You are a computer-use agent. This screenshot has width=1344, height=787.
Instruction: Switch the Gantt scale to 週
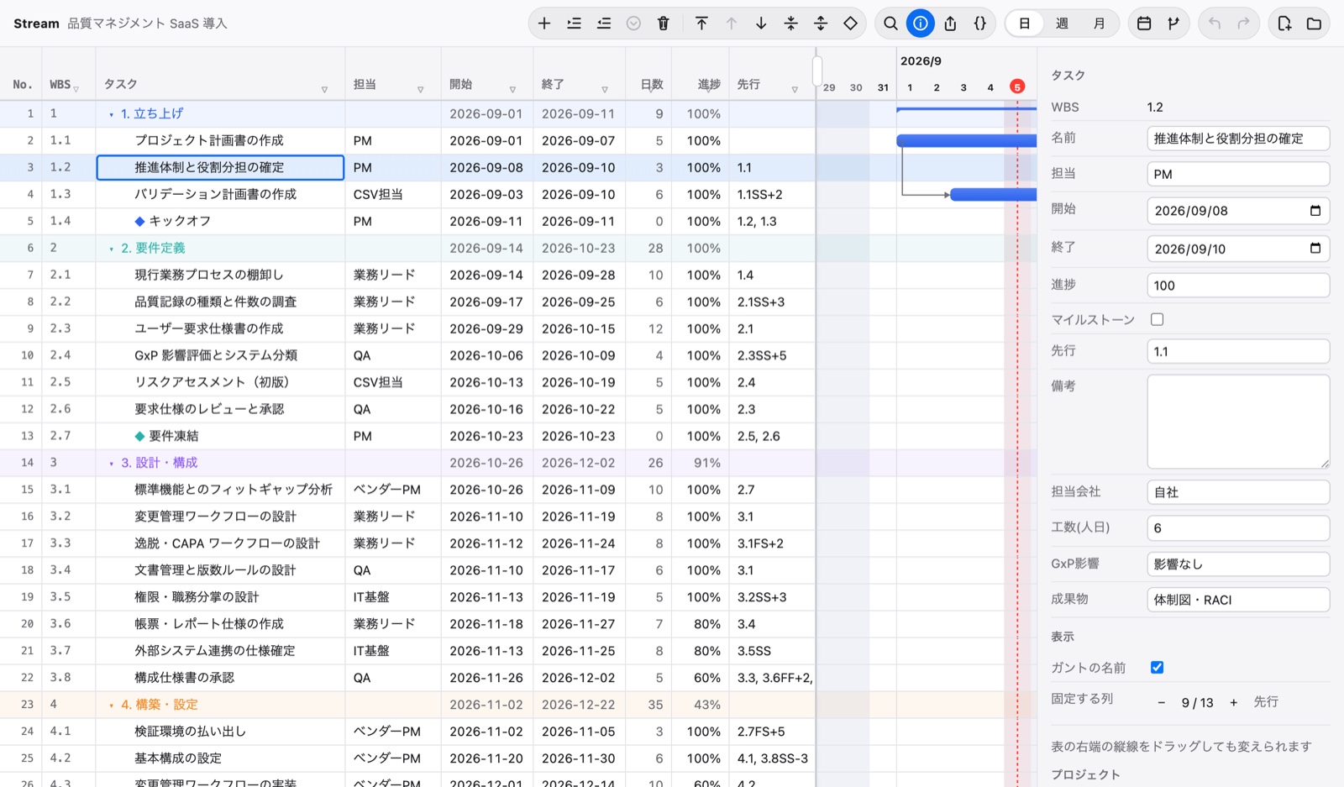[x=1062, y=24]
